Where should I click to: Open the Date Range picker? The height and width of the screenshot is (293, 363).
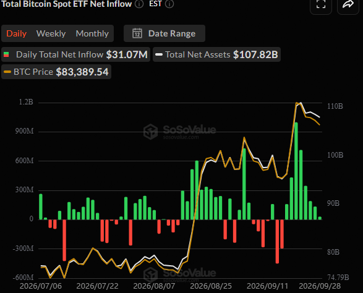[164, 33]
